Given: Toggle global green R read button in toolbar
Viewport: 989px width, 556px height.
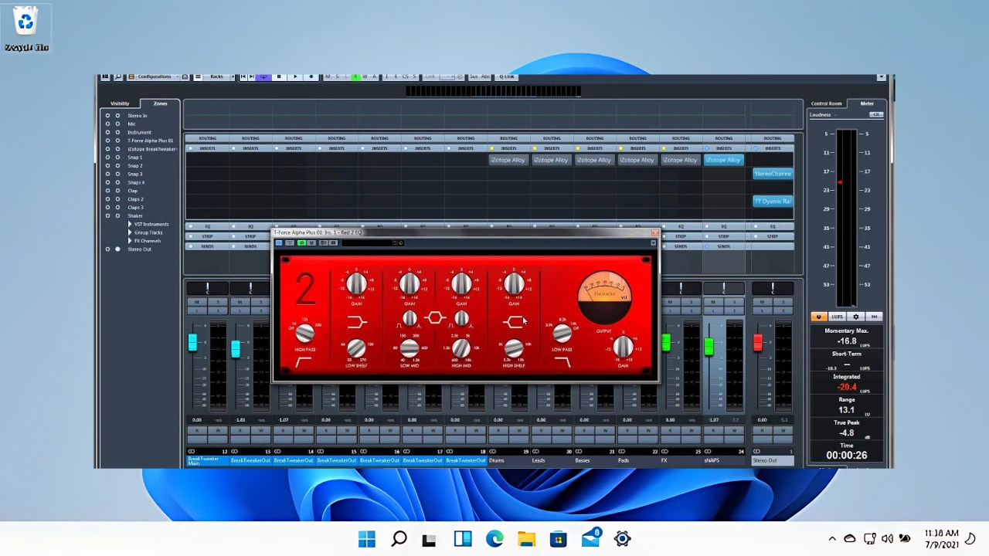Looking at the screenshot, I should (355, 76).
